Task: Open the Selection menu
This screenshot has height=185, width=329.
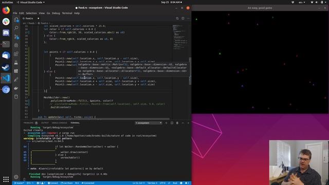Action: 31,13
